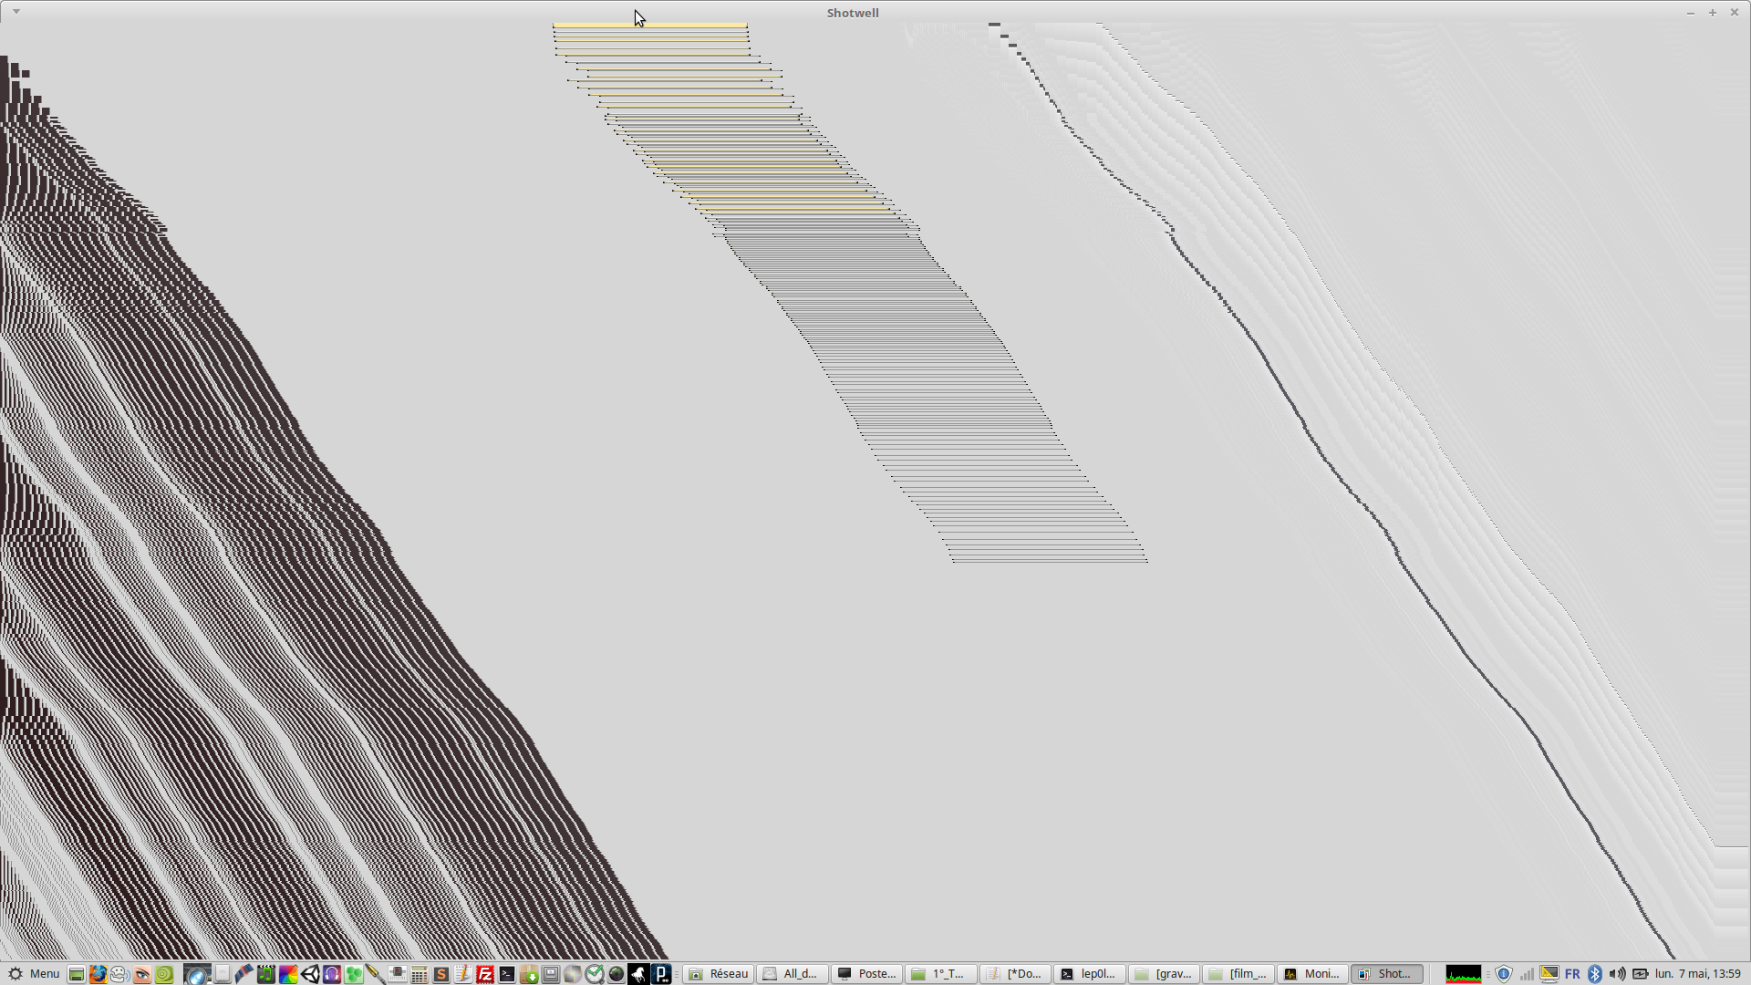Switch keyboard layout via FR indicator

(1572, 974)
